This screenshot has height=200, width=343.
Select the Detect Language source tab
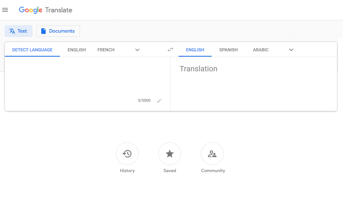[32, 50]
